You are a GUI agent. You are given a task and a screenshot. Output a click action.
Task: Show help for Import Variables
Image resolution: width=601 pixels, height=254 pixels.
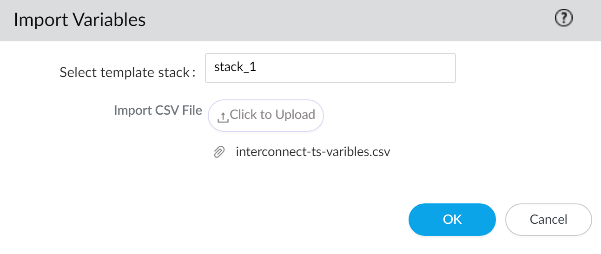pos(564,19)
